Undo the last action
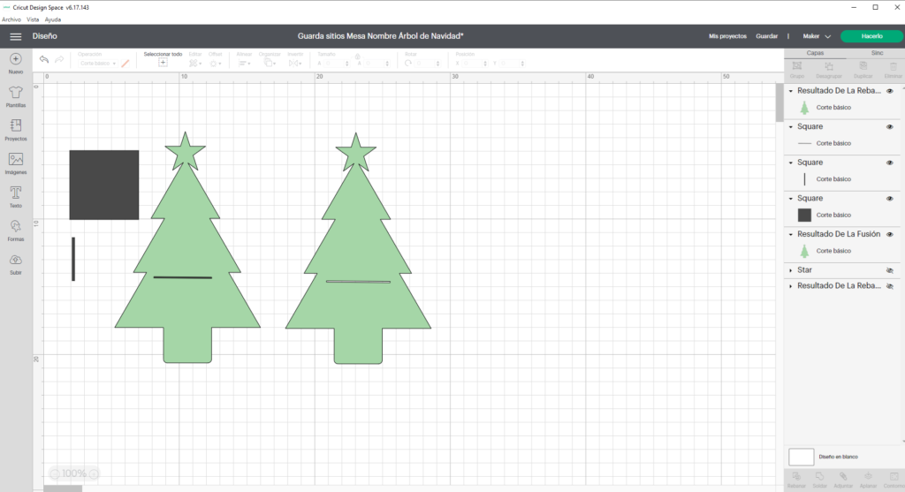Viewport: 905px width, 492px height. (x=44, y=59)
